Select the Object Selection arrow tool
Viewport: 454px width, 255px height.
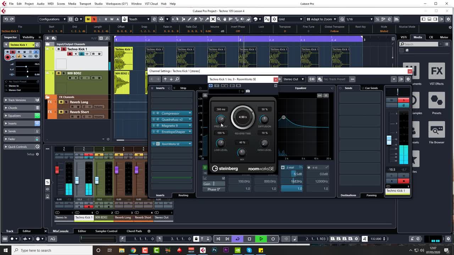[x=177, y=19]
